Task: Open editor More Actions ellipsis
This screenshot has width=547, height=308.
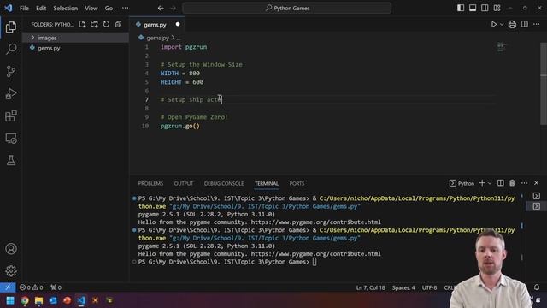Action: point(537,24)
